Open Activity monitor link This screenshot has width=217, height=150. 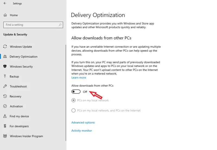click(x=82, y=131)
